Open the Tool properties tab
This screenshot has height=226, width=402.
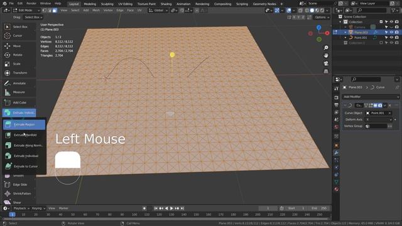pos(337,89)
